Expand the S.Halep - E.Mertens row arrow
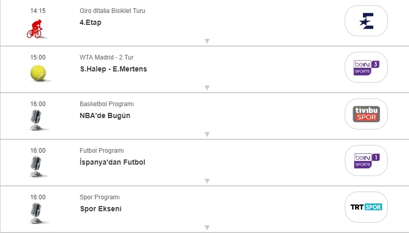This screenshot has width=409, height=233. [207, 88]
